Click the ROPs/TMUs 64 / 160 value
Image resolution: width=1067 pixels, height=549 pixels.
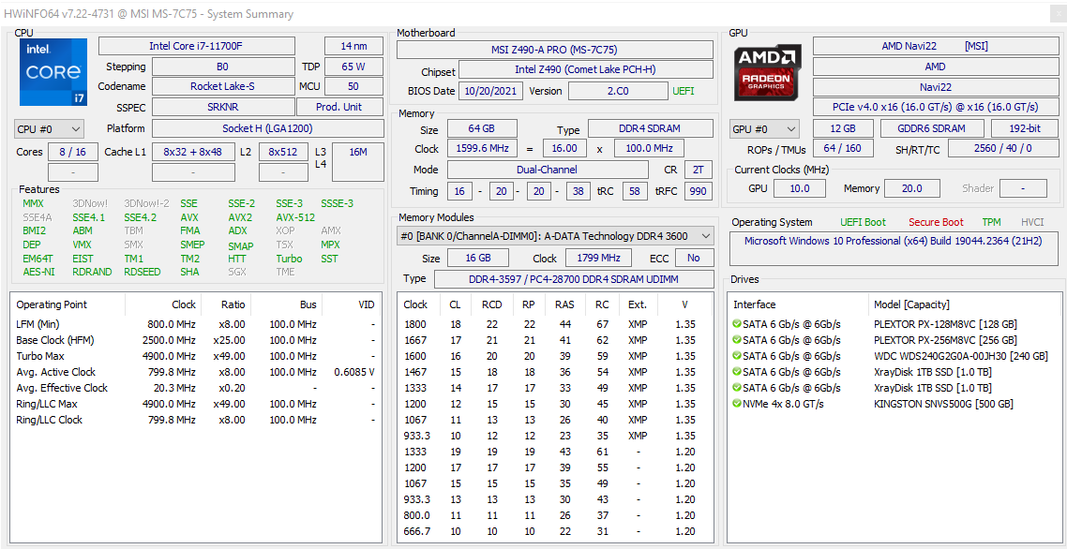click(x=843, y=148)
